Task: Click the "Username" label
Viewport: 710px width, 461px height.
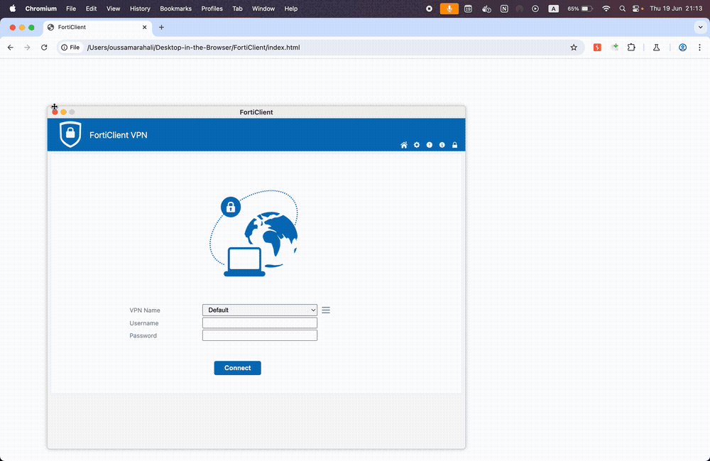Action: pyautogui.click(x=144, y=323)
